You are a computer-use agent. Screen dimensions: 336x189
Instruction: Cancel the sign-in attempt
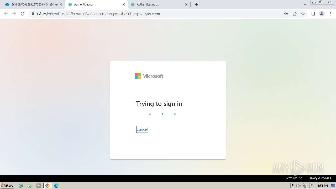[x=142, y=129]
